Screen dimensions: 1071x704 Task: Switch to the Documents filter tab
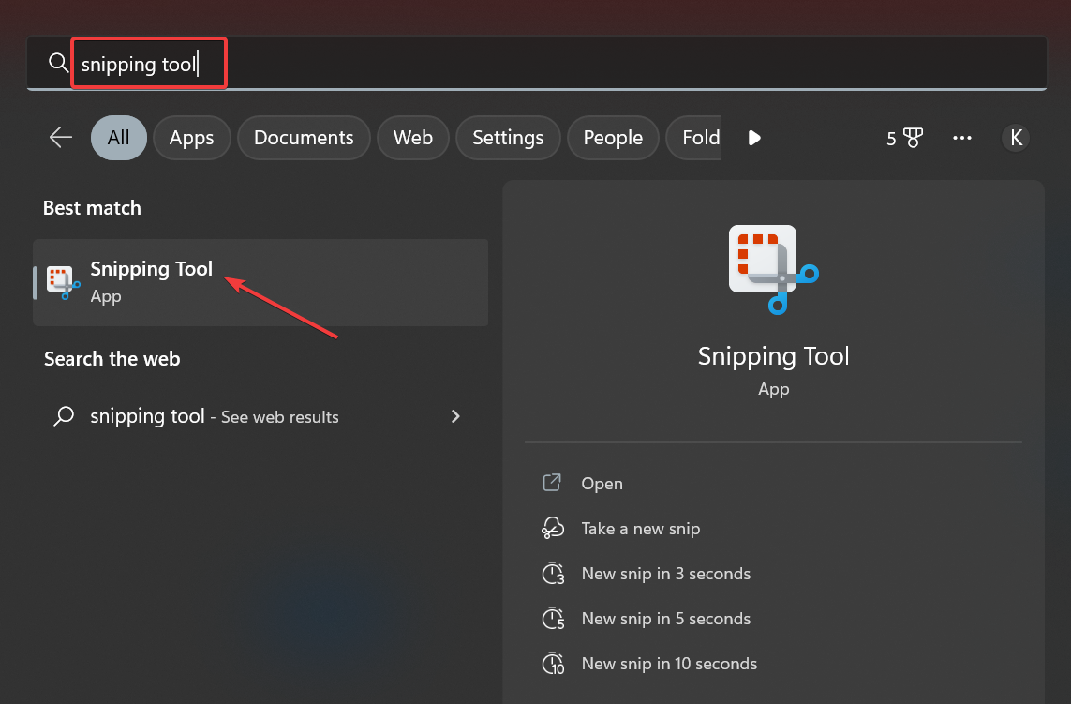(x=304, y=138)
